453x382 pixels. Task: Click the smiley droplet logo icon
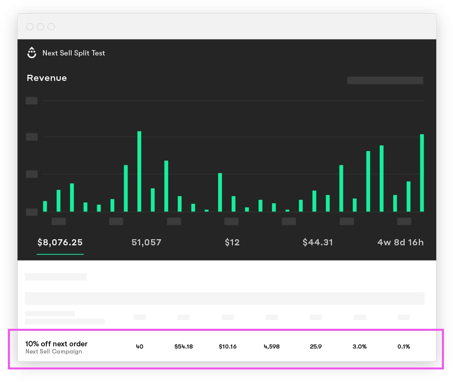point(32,53)
